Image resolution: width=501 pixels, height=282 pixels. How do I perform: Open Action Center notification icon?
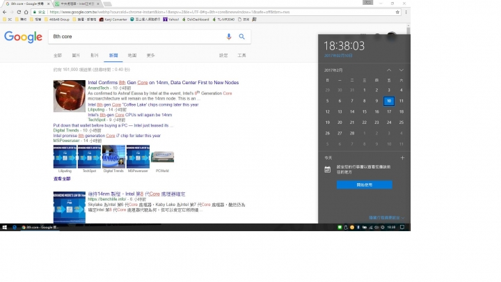click(402, 227)
